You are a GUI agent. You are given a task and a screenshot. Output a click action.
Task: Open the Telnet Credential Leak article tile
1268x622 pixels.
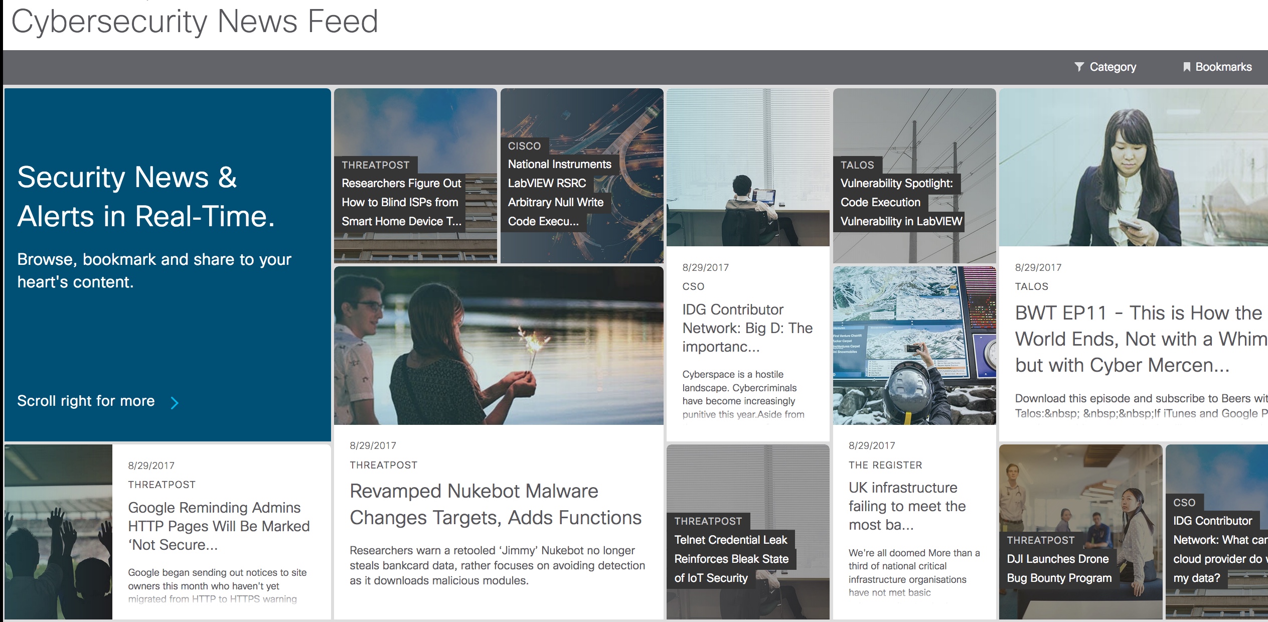click(x=731, y=558)
